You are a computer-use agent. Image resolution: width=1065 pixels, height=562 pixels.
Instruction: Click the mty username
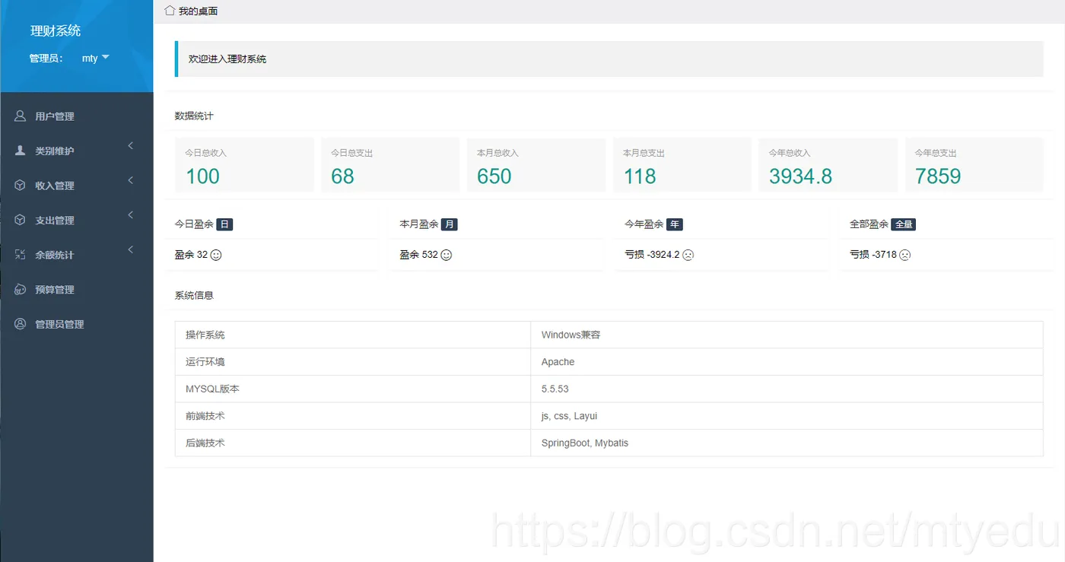click(90, 59)
